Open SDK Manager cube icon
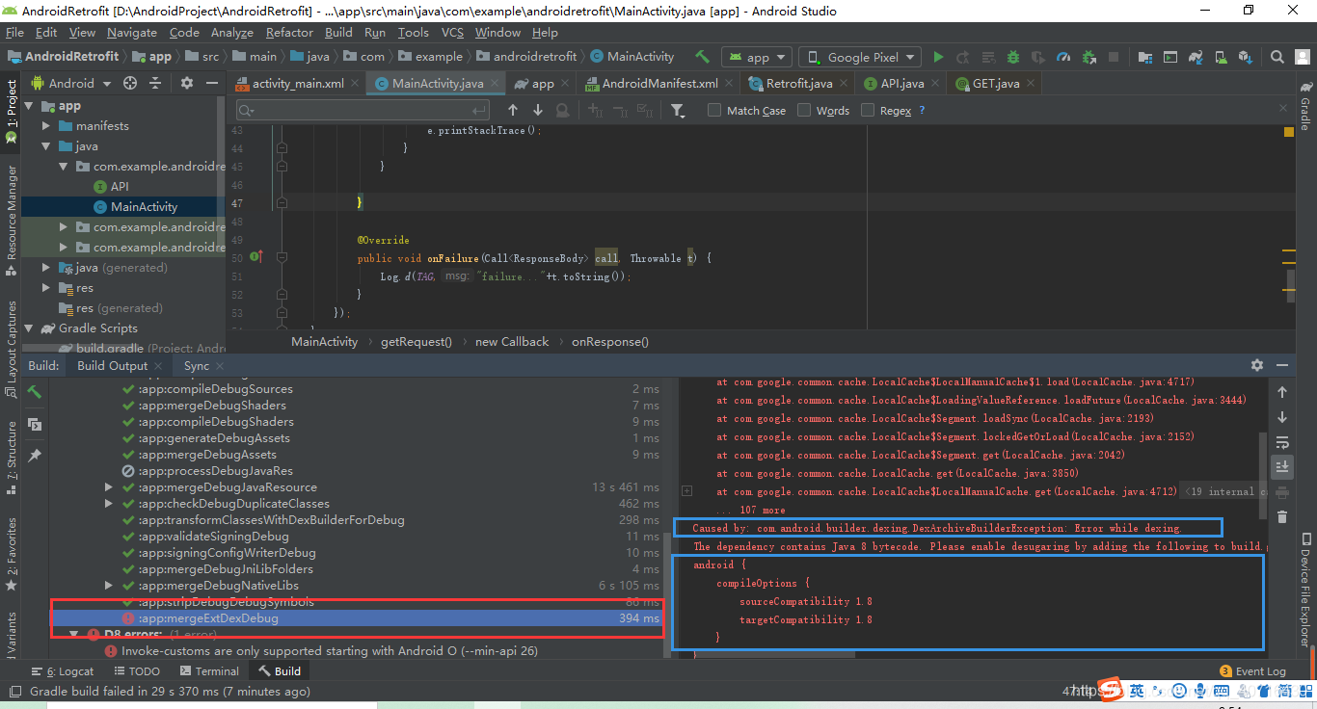This screenshot has width=1317, height=709. tap(1246, 57)
